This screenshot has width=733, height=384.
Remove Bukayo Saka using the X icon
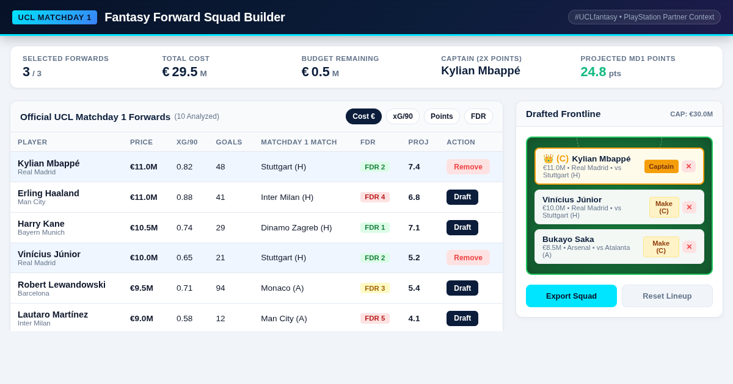pyautogui.click(x=689, y=247)
